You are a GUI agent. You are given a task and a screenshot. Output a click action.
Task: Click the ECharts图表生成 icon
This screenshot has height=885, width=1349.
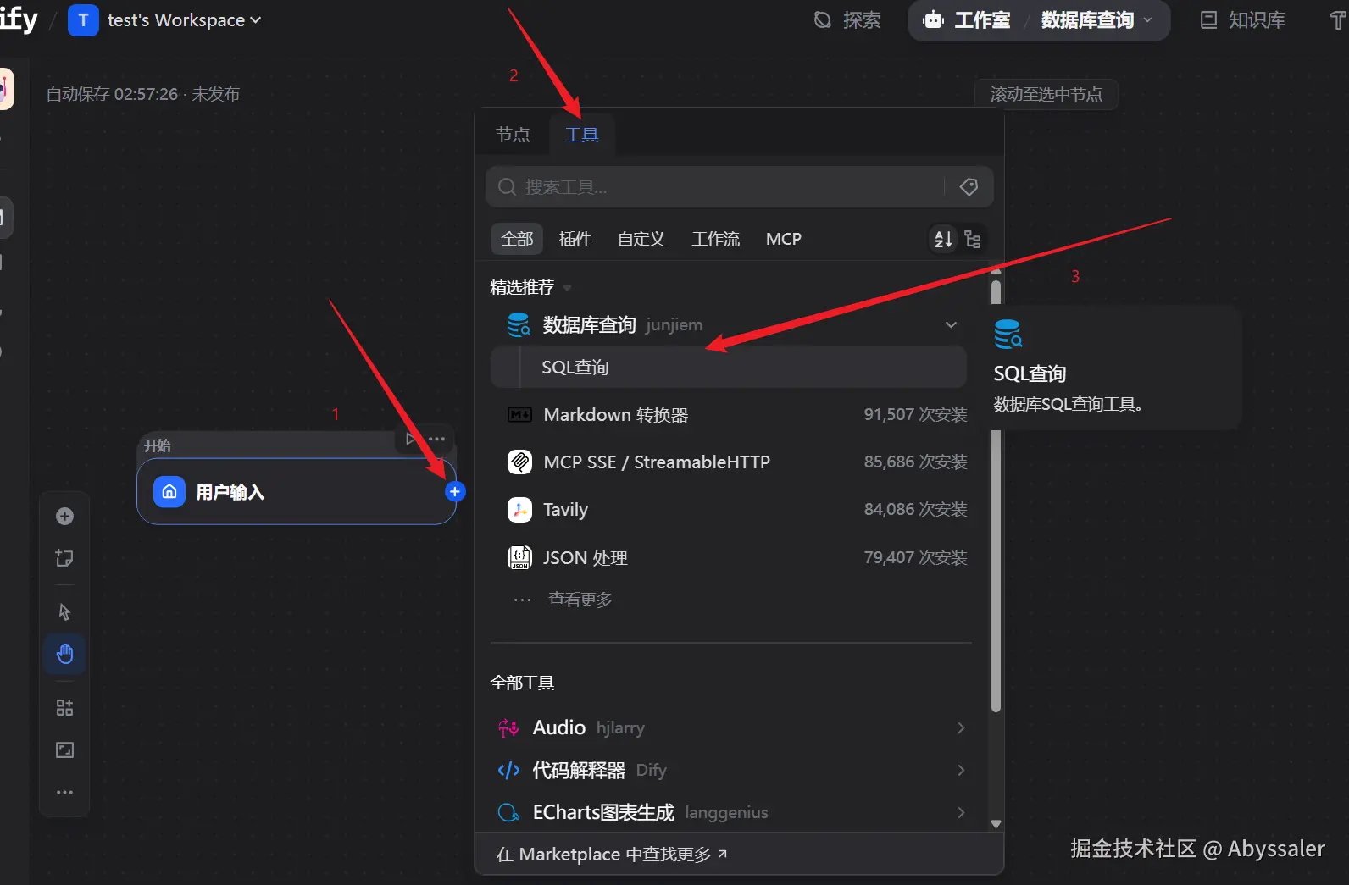point(508,812)
